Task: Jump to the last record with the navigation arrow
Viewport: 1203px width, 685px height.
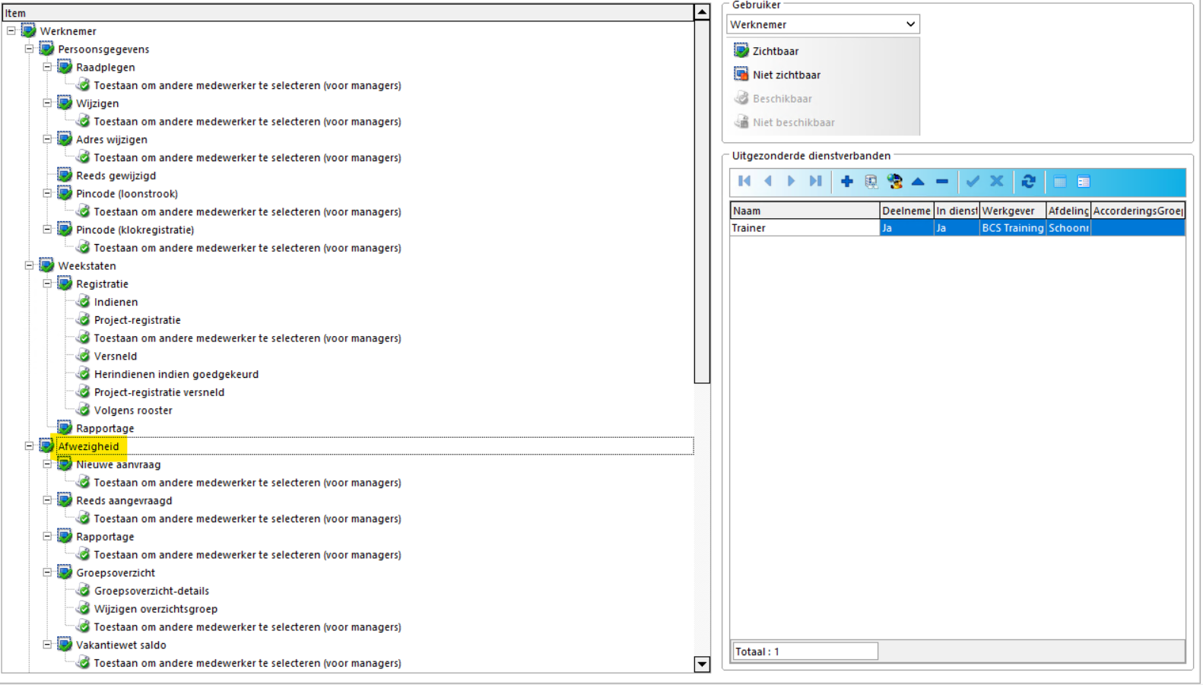Action: (815, 182)
